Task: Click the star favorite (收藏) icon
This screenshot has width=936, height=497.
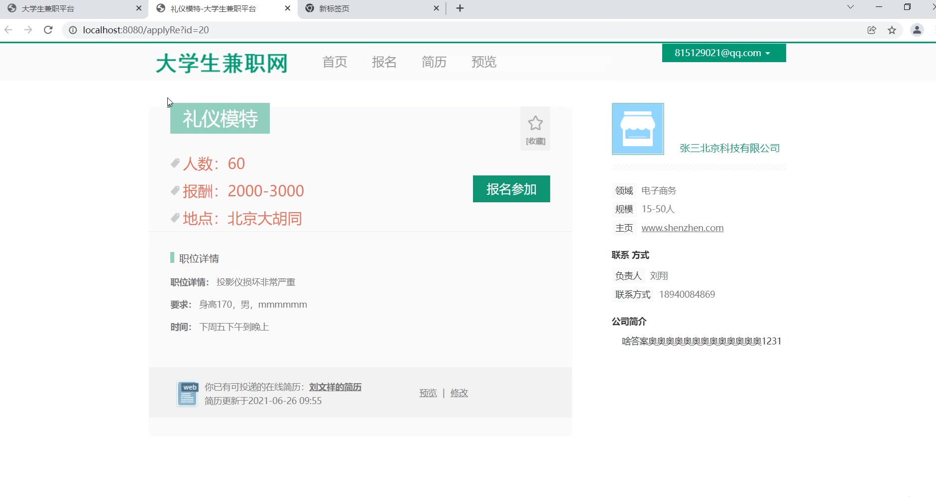Action: [535, 123]
